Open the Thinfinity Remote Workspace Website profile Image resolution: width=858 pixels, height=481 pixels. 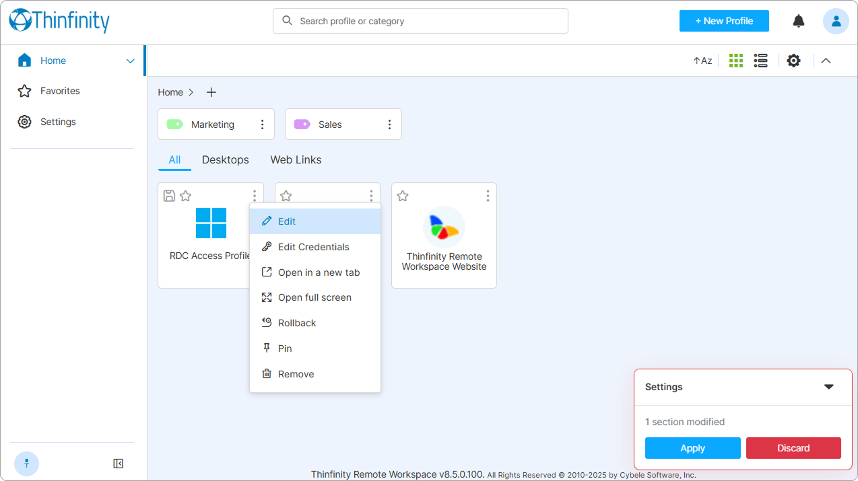coord(444,235)
